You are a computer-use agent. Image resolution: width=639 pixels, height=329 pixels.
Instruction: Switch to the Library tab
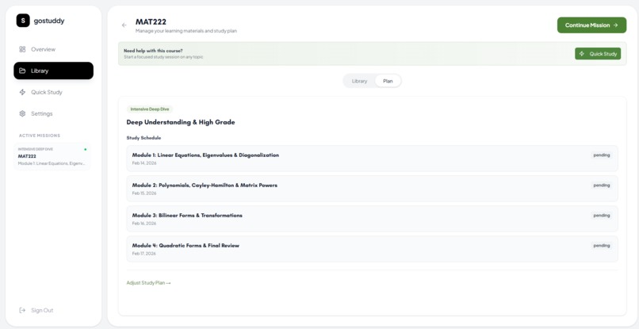coord(359,81)
